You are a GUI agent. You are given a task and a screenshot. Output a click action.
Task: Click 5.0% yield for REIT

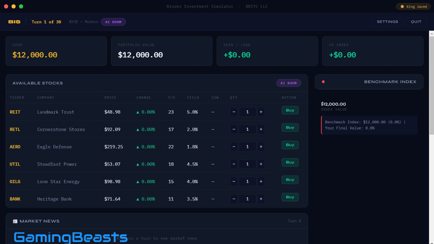192,112
